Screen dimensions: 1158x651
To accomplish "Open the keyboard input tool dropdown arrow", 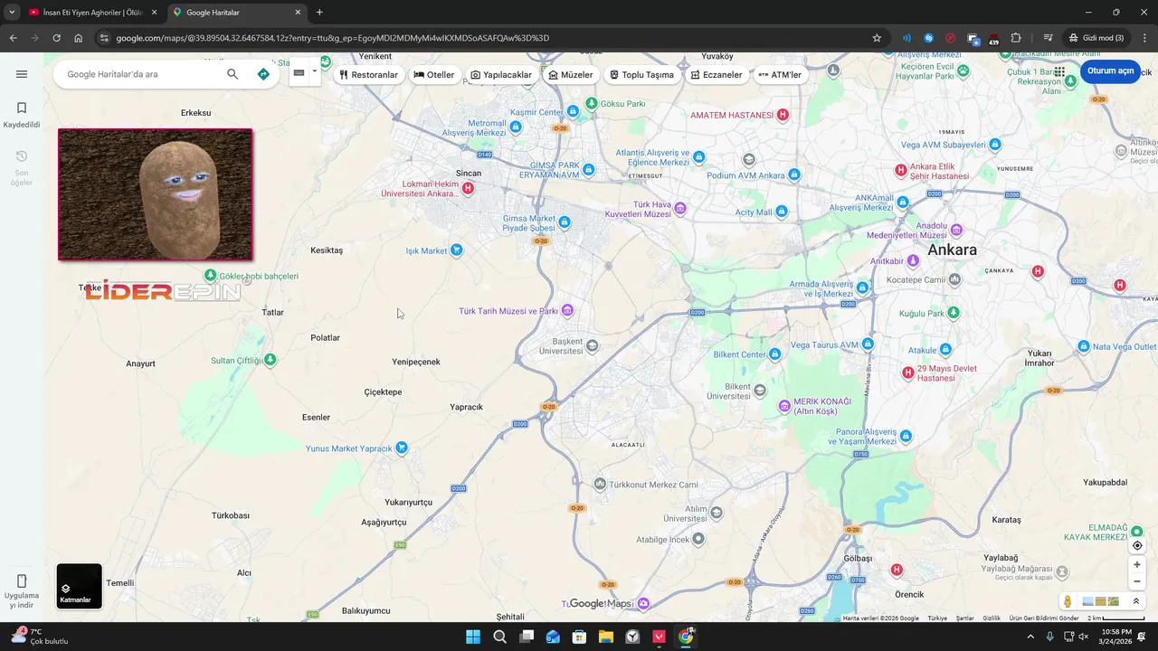I will pos(315,71).
